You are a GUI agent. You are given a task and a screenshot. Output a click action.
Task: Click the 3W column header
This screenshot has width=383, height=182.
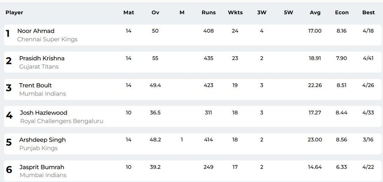pos(262,13)
